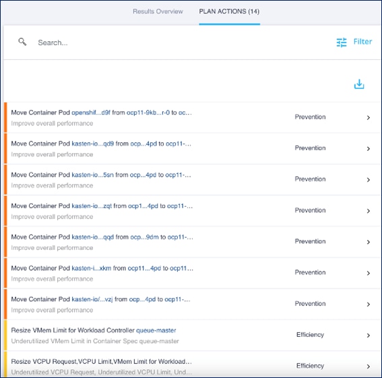Click 'Improve overall performance' under openshif...d9f

pyautogui.click(x=52, y=123)
